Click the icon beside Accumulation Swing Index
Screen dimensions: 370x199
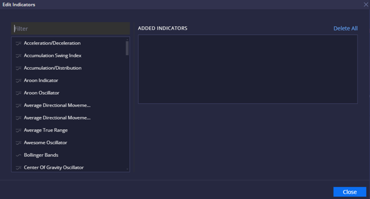(18, 56)
